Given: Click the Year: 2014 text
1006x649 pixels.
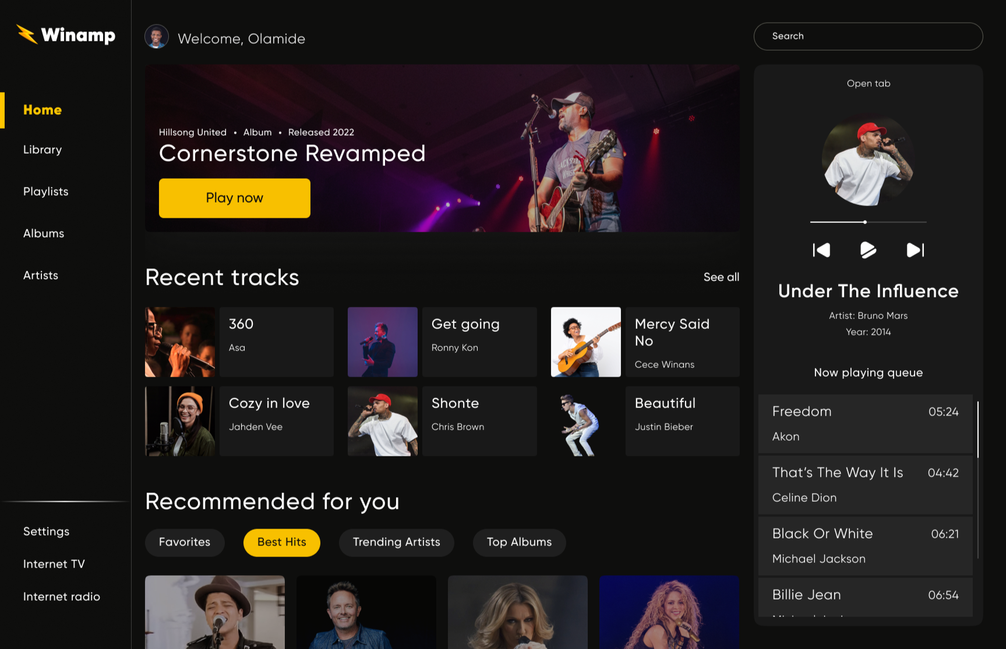Looking at the screenshot, I should coord(868,332).
